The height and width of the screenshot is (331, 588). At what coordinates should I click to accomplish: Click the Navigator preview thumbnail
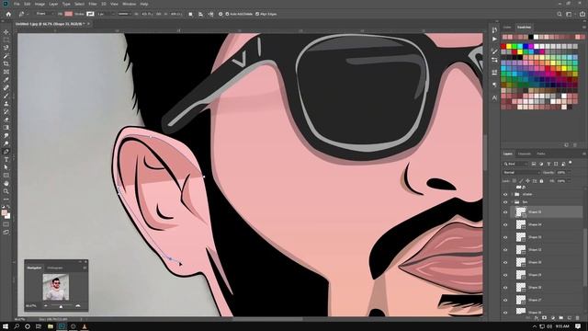point(56,287)
